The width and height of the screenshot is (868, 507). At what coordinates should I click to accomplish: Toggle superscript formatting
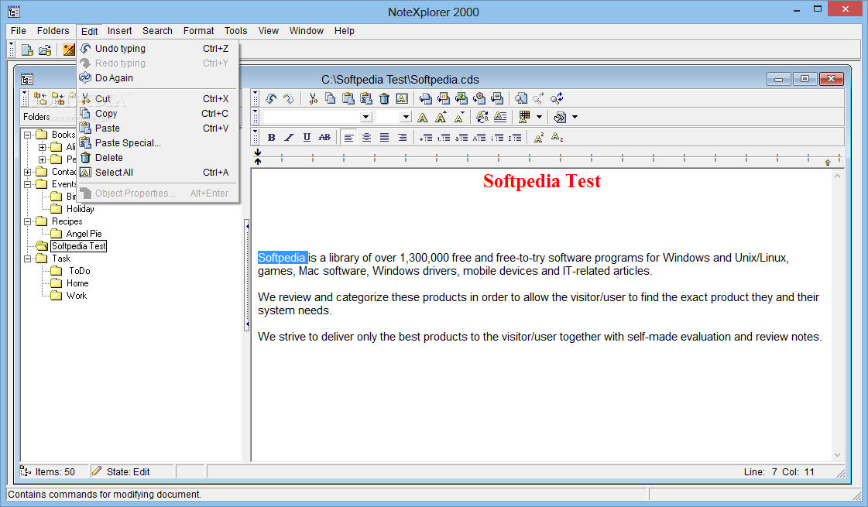(x=539, y=137)
